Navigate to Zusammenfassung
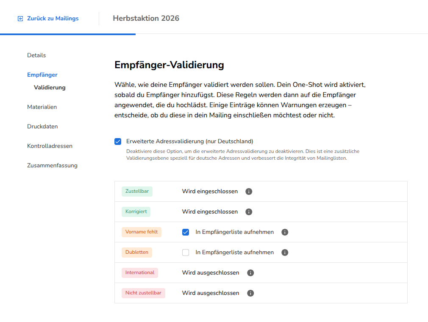428x322 pixels. (x=52, y=165)
